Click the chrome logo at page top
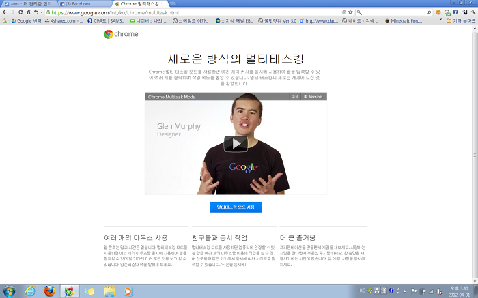Screen dimensions: 478x298 tap(121, 34)
